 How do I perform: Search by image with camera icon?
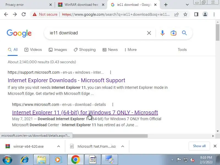174,33
